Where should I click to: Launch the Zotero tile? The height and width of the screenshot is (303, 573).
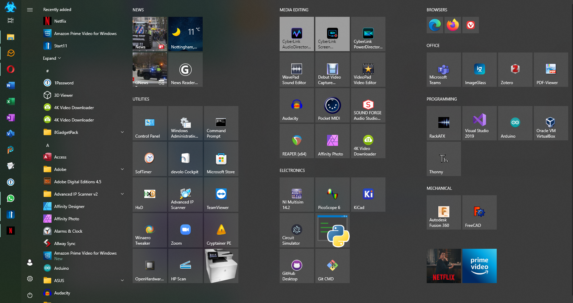pyautogui.click(x=515, y=70)
